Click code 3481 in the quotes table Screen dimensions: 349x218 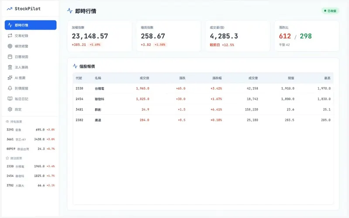[x=79, y=110]
